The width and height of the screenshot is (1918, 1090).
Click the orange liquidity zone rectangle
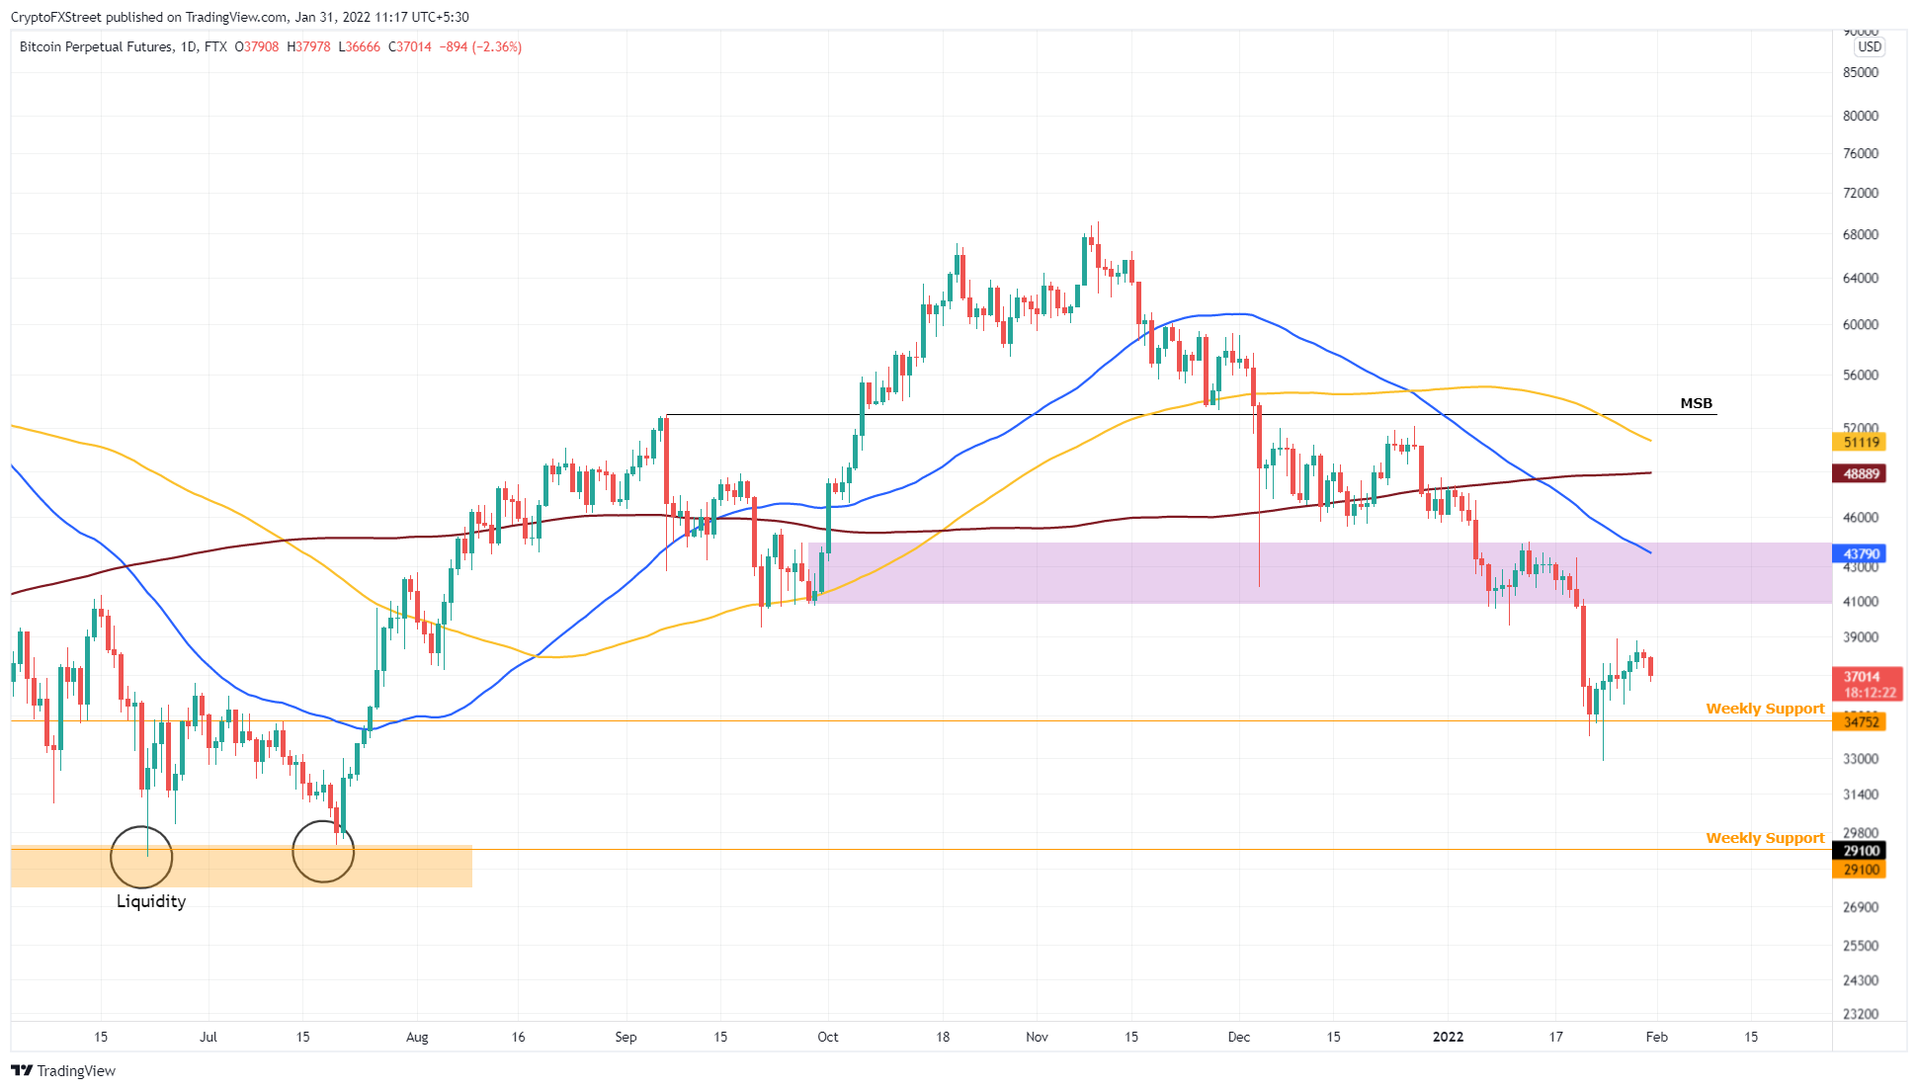pos(241,866)
